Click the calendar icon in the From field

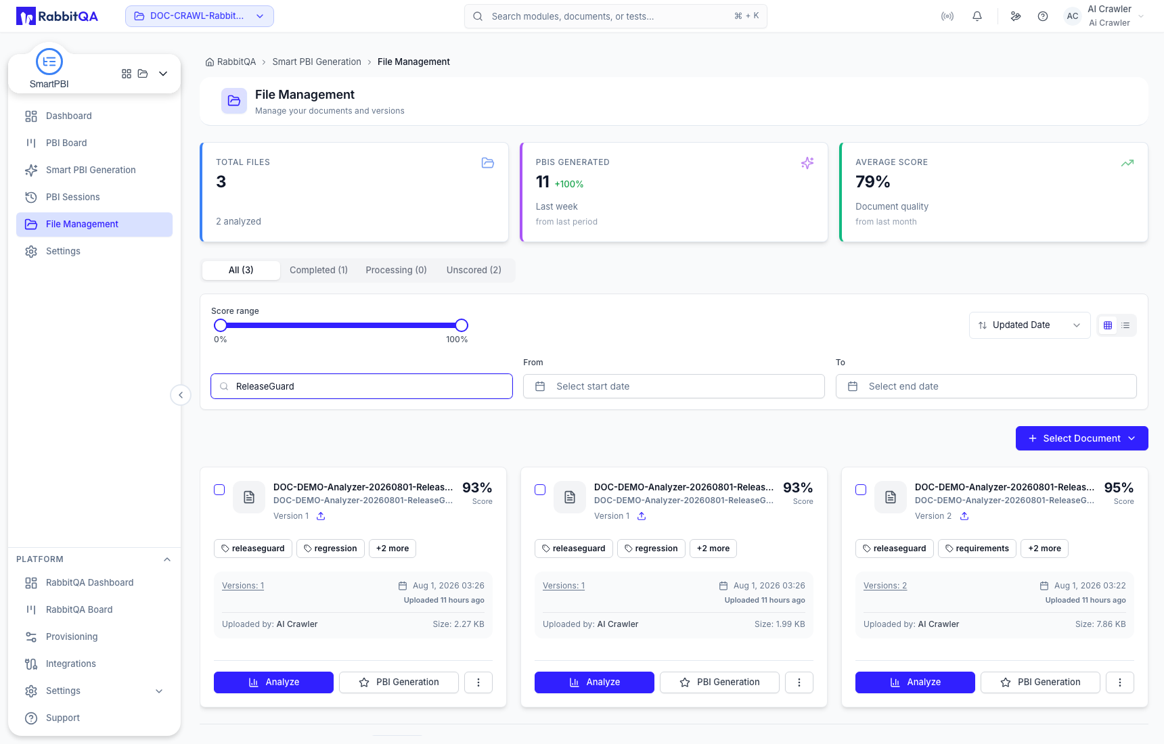click(x=540, y=386)
